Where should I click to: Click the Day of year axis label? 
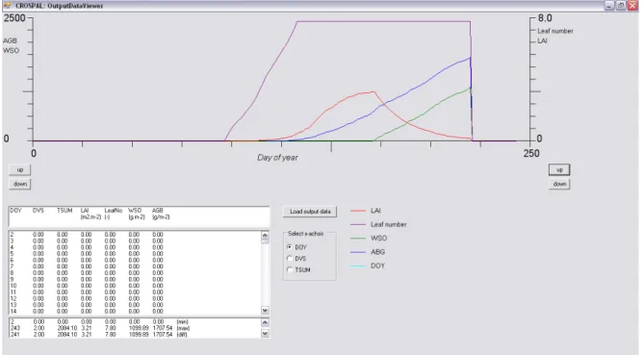coord(277,158)
